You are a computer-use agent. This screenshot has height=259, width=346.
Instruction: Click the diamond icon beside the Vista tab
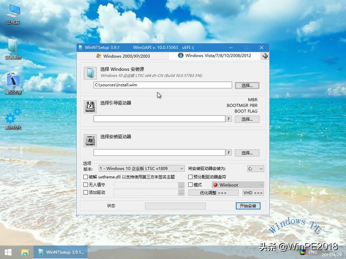tap(265, 56)
